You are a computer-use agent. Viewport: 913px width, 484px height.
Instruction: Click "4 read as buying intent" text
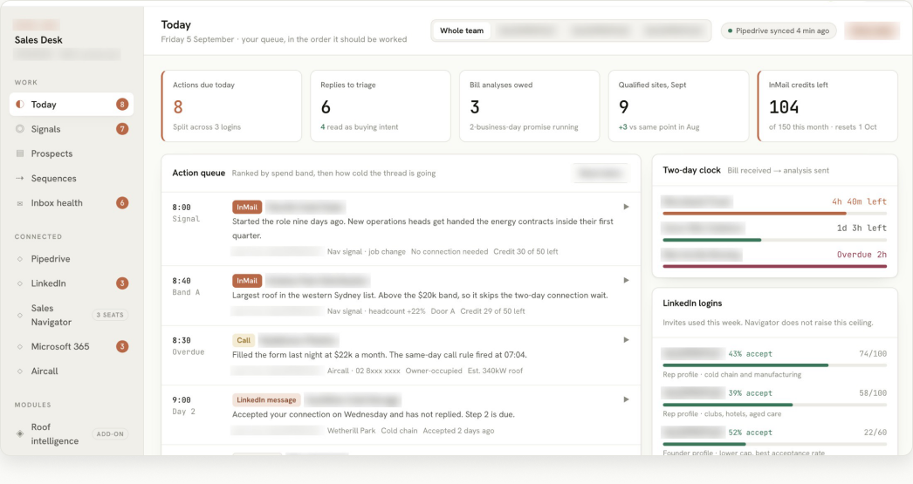[360, 126]
